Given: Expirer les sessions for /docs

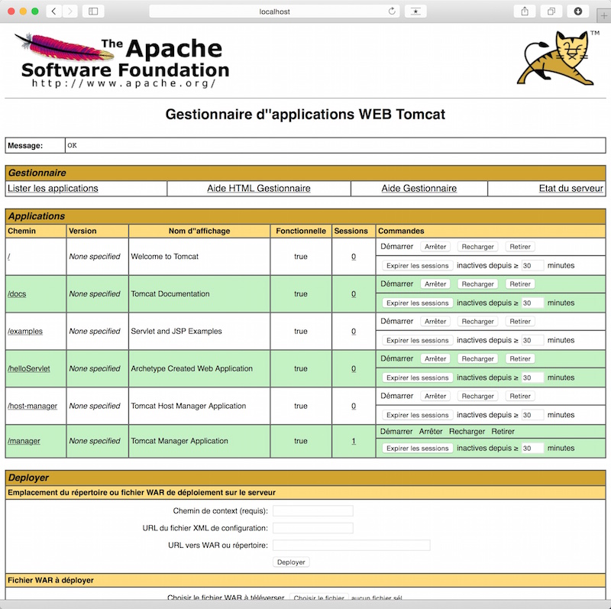Looking at the screenshot, I should click(417, 303).
